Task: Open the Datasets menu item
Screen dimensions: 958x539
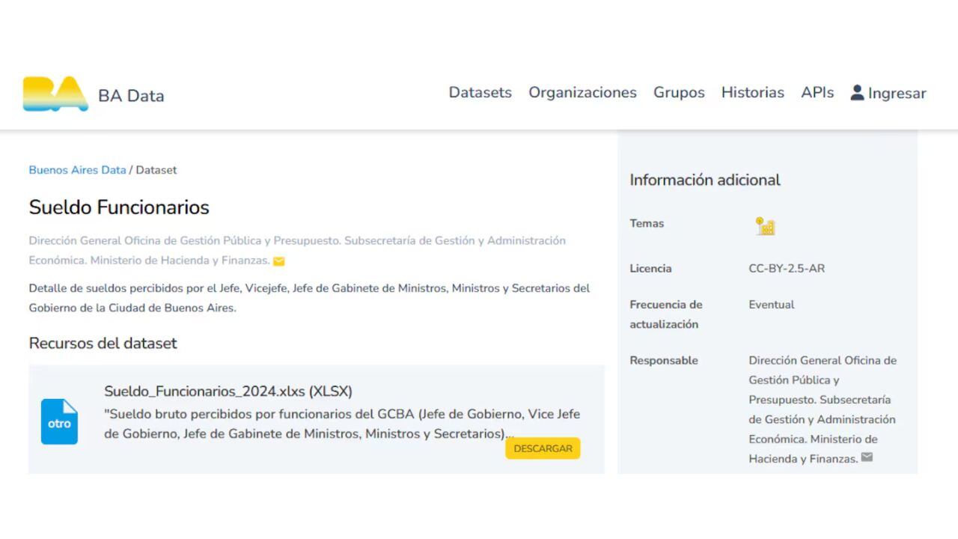Action: pyautogui.click(x=480, y=93)
